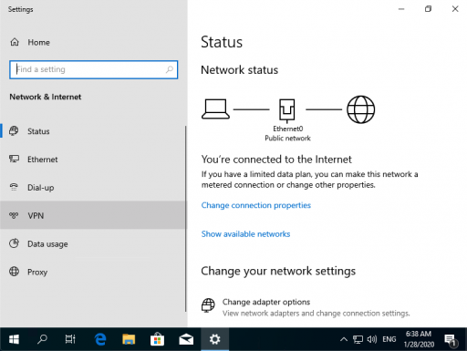The width and height of the screenshot is (467, 351).
Task: Click the Dial-up phone icon
Action: tap(14, 187)
